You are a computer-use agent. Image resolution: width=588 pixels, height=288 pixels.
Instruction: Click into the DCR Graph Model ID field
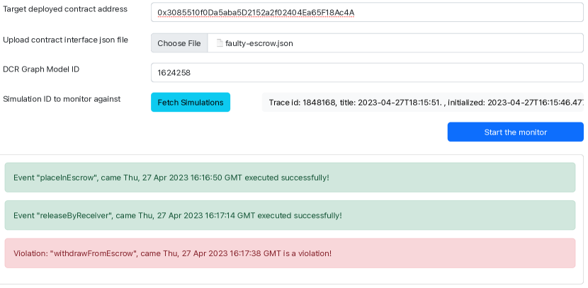[x=367, y=72]
